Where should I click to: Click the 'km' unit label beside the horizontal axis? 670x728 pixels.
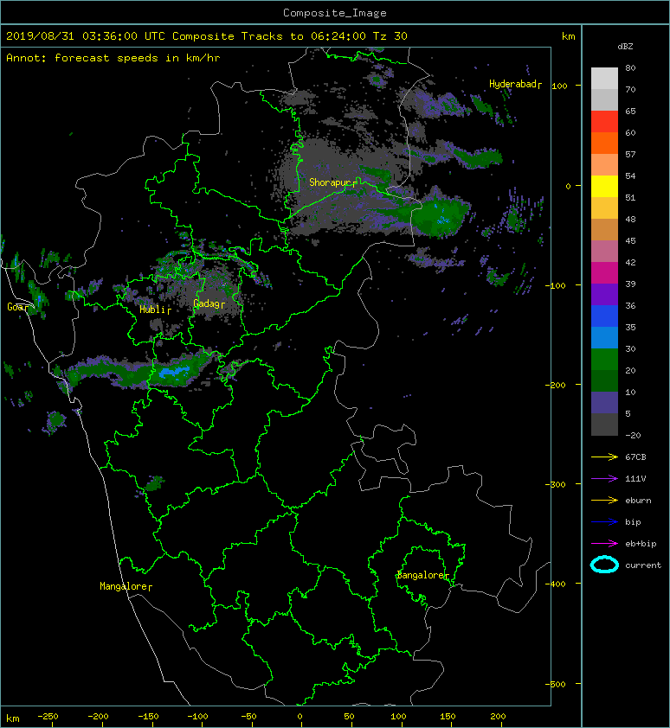pos(13,718)
